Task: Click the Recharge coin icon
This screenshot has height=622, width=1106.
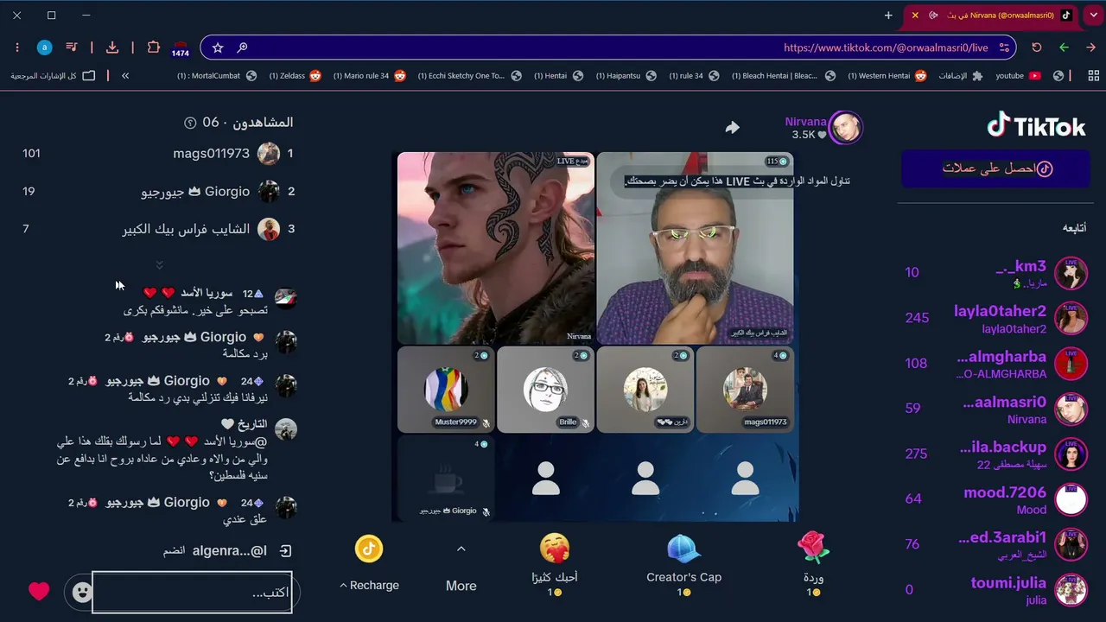Action: click(369, 549)
